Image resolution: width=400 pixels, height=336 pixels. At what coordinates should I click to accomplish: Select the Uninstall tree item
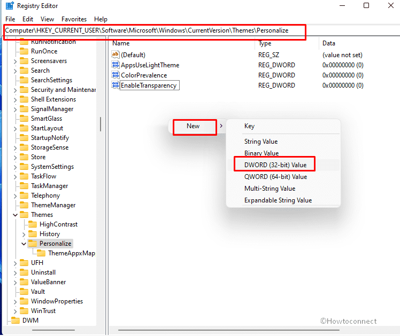43,272
